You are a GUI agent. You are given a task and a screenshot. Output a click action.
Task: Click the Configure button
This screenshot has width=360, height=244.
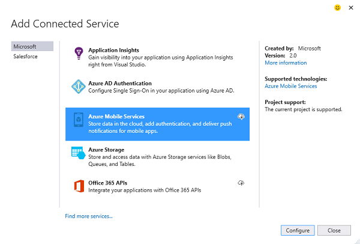click(298, 230)
